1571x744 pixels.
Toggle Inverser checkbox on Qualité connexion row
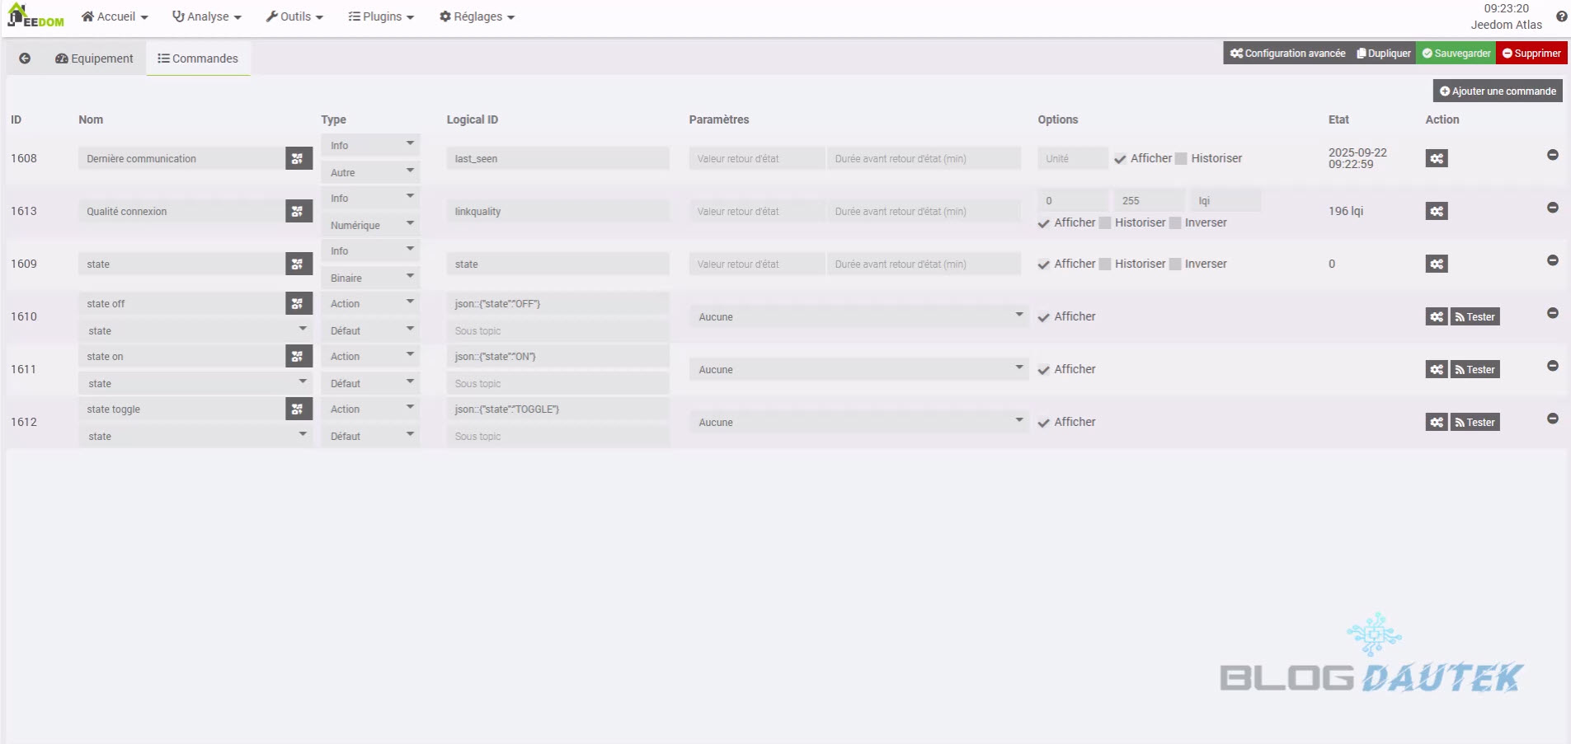click(1175, 223)
